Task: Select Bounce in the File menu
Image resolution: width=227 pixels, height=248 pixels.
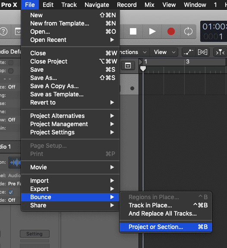Action: pyautogui.click(x=70, y=197)
